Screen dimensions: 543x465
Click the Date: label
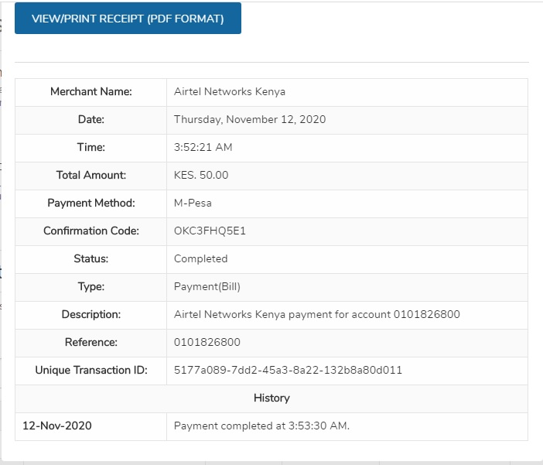91,120
